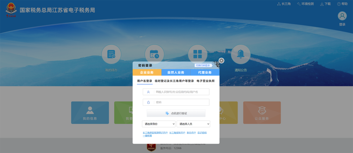Click 长三角 in top header
Image resolution: width=353 pixels, height=153 pixels.
click(286, 4)
